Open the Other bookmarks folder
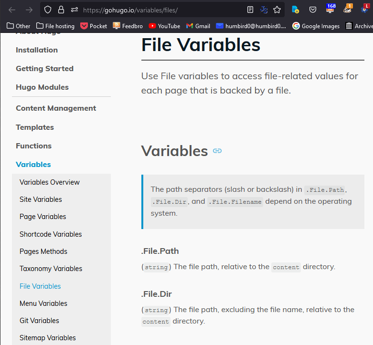Screen dimensions: 373x345 tap(19, 26)
